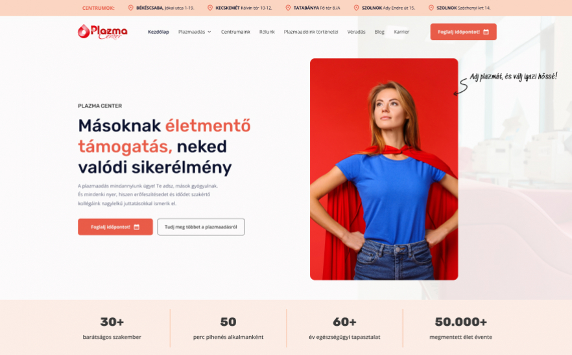The width and height of the screenshot is (572, 355).
Task: Click the Békéscsaba location pin icon
Action: (x=130, y=8)
